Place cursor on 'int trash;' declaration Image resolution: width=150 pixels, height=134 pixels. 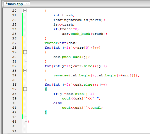64,15
